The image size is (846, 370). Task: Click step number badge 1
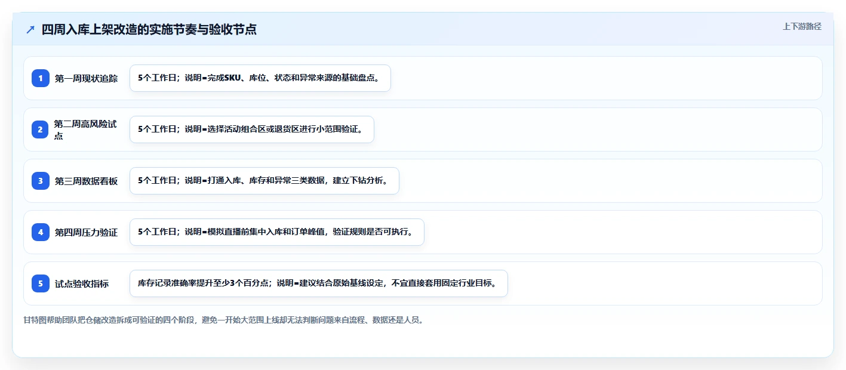41,78
